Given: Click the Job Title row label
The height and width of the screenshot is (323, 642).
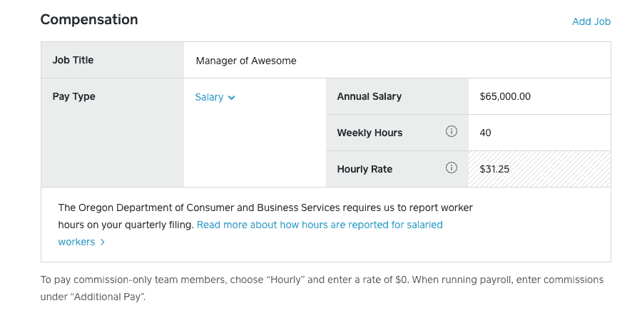Looking at the screenshot, I should pos(73,60).
